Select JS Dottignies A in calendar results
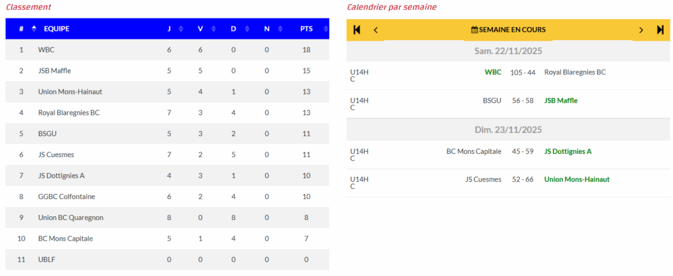673x276 pixels. point(568,151)
